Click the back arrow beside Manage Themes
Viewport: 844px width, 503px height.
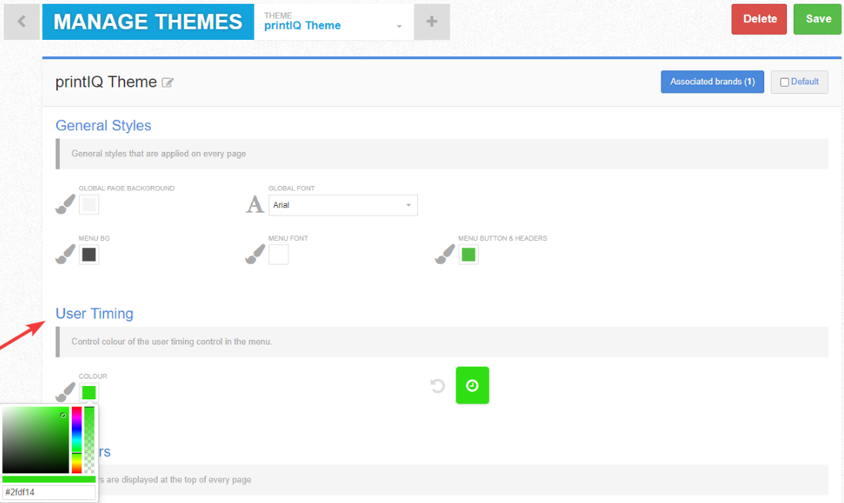click(22, 22)
